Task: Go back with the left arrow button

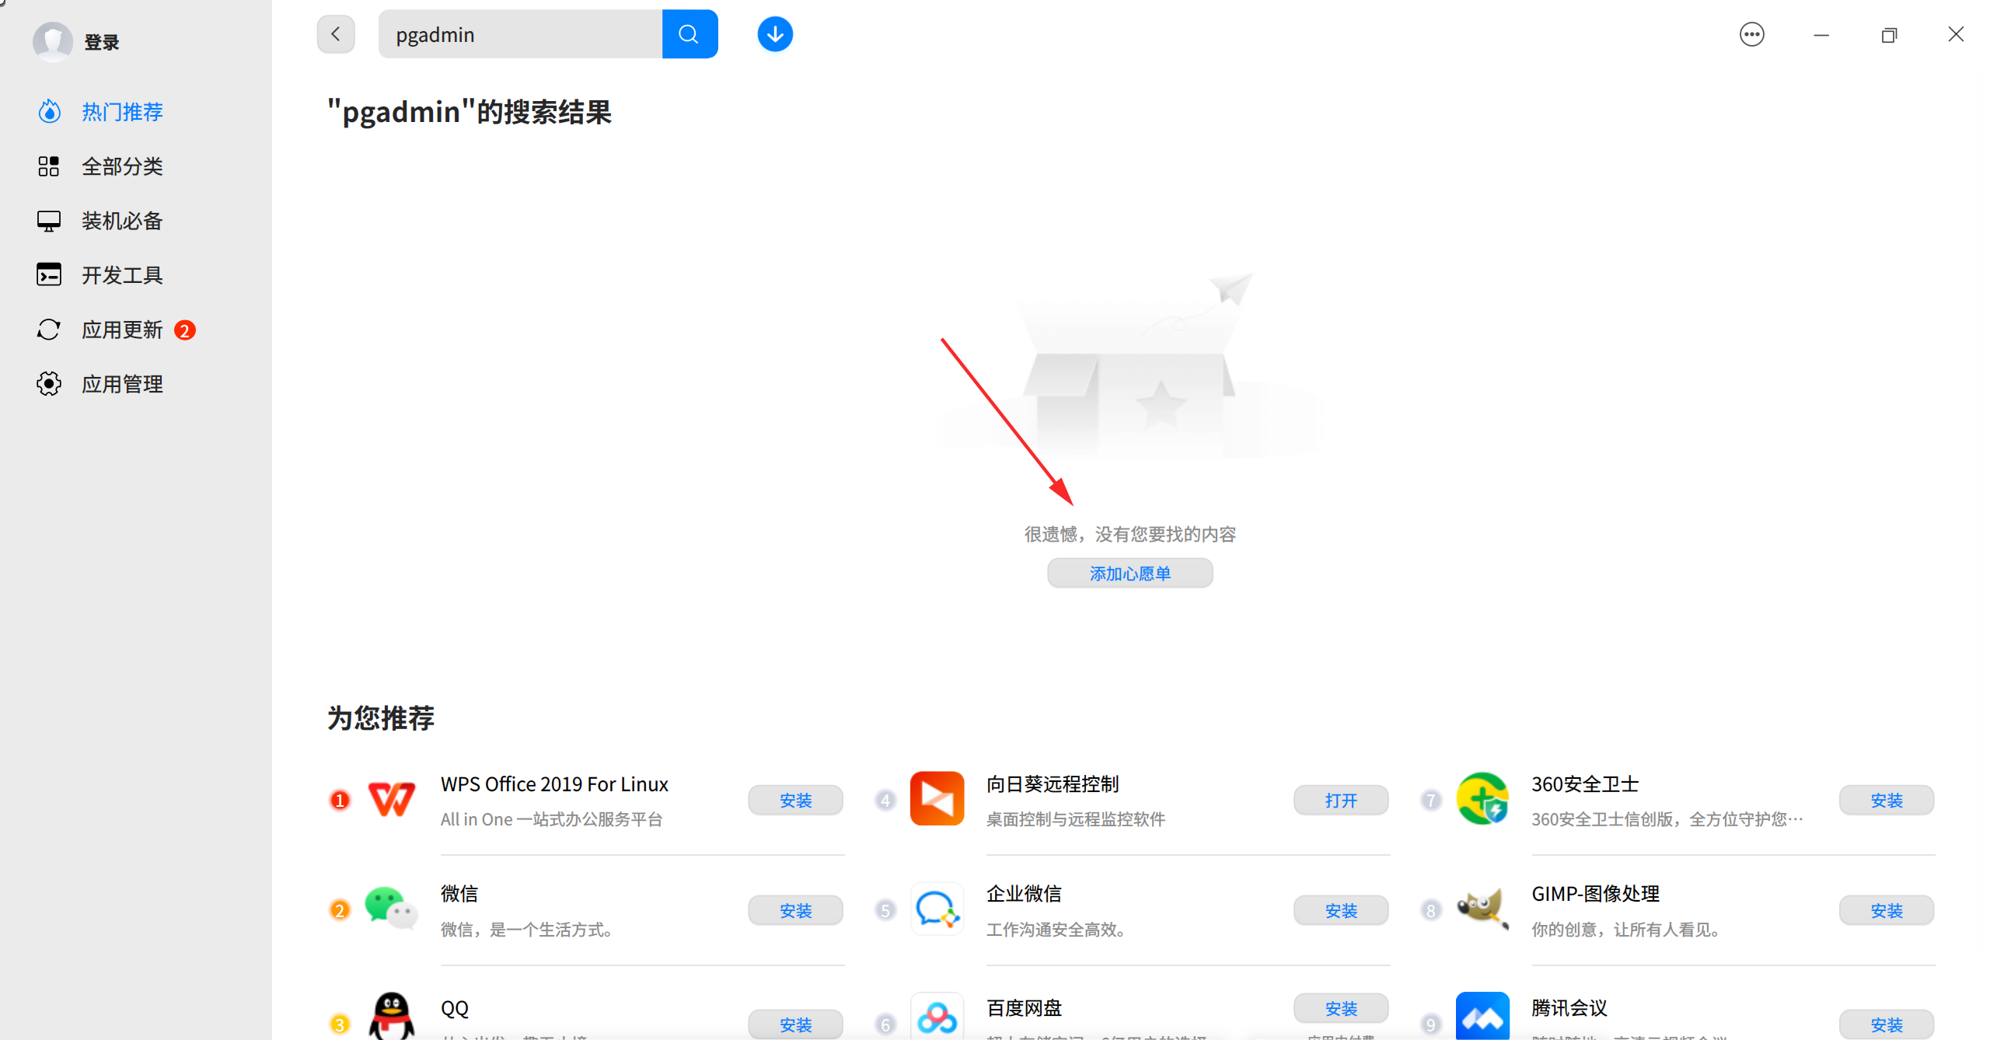Action: coord(336,34)
